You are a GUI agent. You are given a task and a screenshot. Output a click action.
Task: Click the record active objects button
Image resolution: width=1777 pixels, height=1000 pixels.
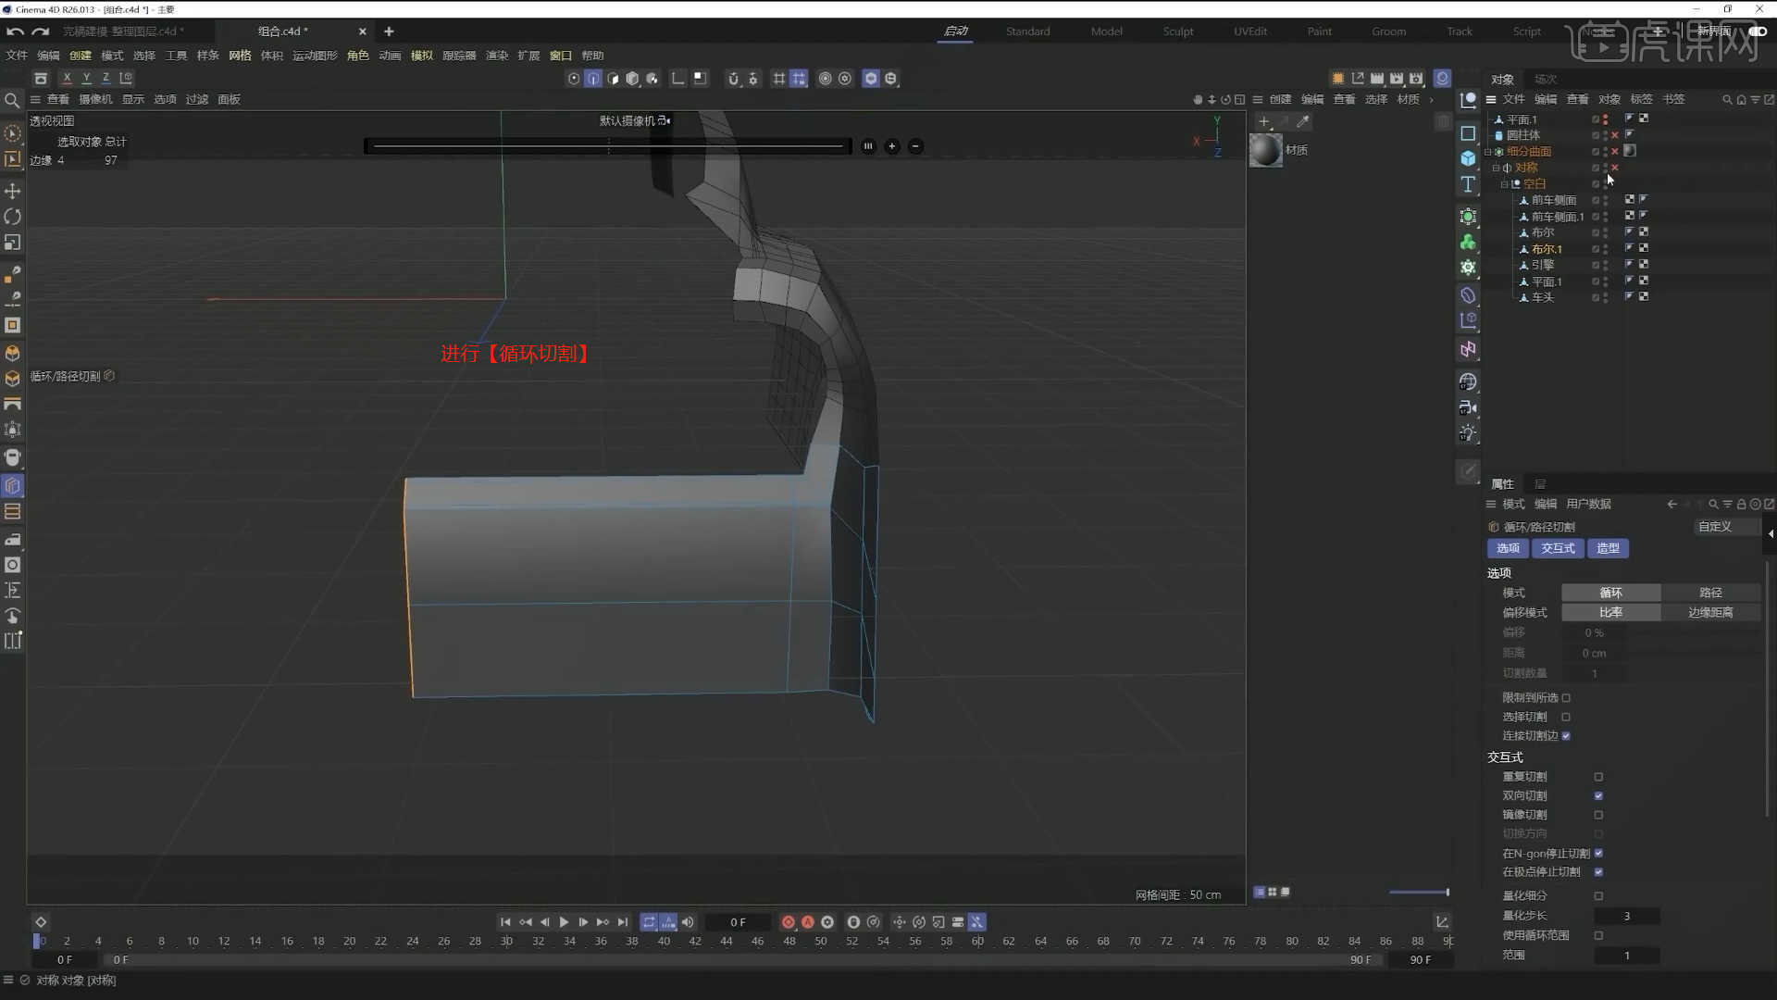click(x=789, y=922)
